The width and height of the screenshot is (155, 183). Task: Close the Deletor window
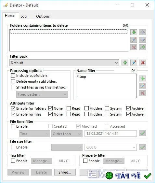coord(147,5)
